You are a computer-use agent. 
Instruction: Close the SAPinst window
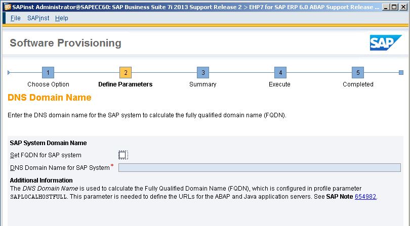403,7
